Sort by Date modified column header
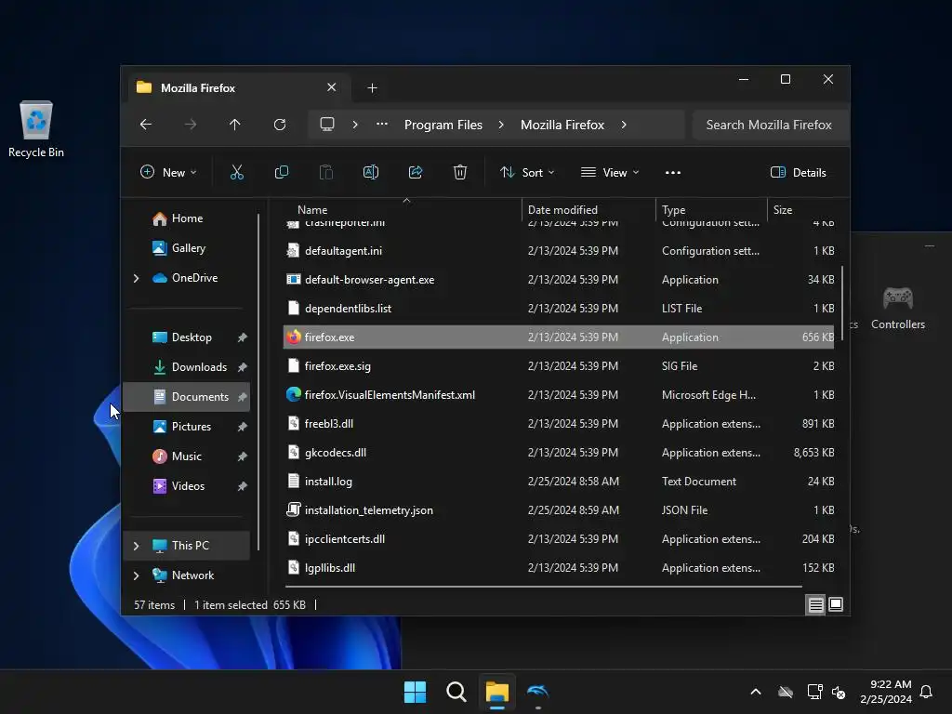The height and width of the screenshot is (714, 952). (588, 210)
